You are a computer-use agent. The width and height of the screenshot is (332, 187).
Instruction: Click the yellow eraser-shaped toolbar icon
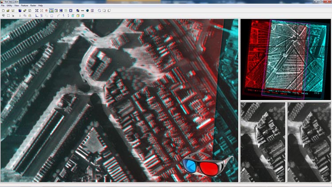coord(25,11)
